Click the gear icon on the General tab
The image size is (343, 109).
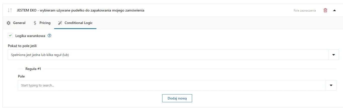click(9, 23)
